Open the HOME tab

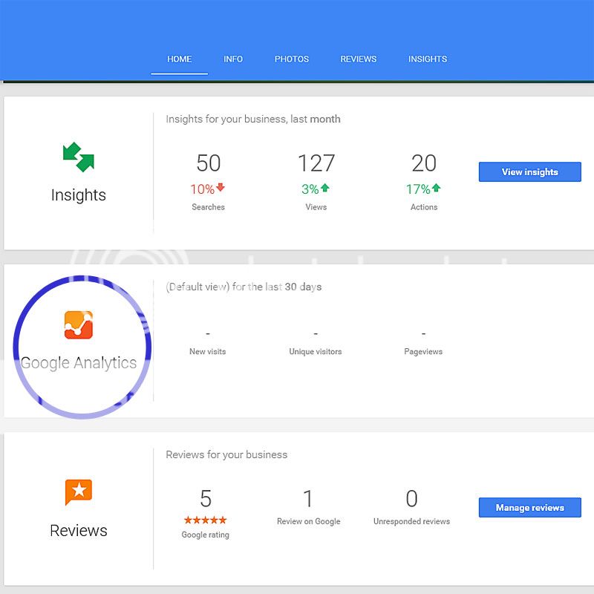[x=179, y=59]
